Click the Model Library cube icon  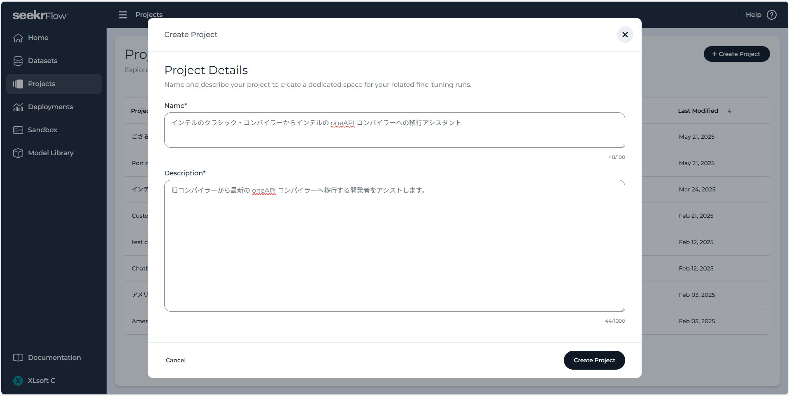pos(18,153)
